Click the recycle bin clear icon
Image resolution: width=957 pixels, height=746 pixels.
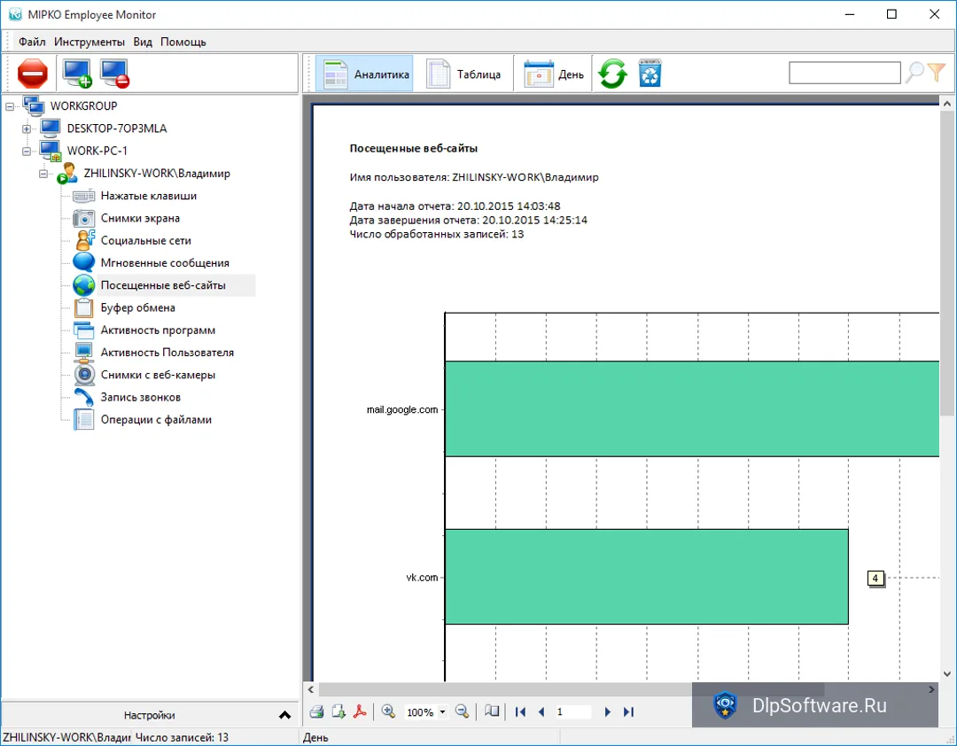650,74
